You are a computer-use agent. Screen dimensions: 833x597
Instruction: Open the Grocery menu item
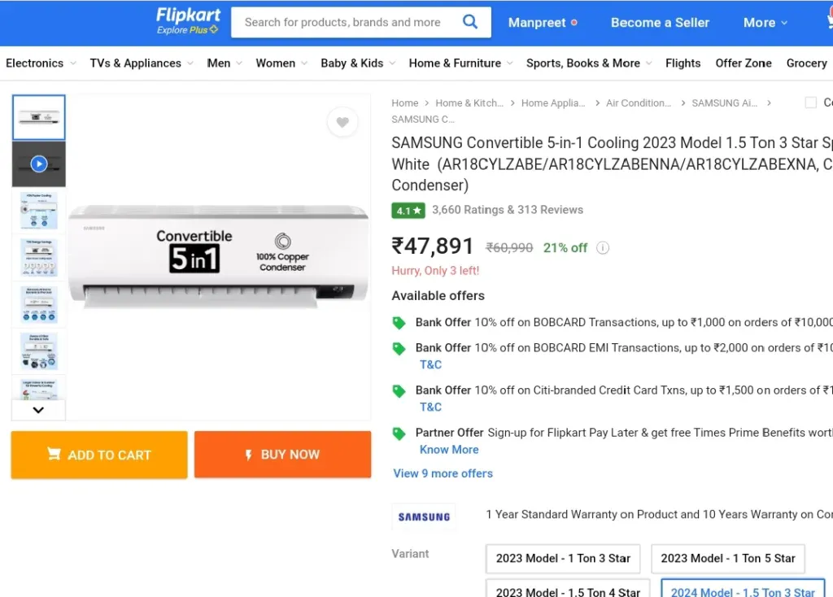click(x=806, y=63)
